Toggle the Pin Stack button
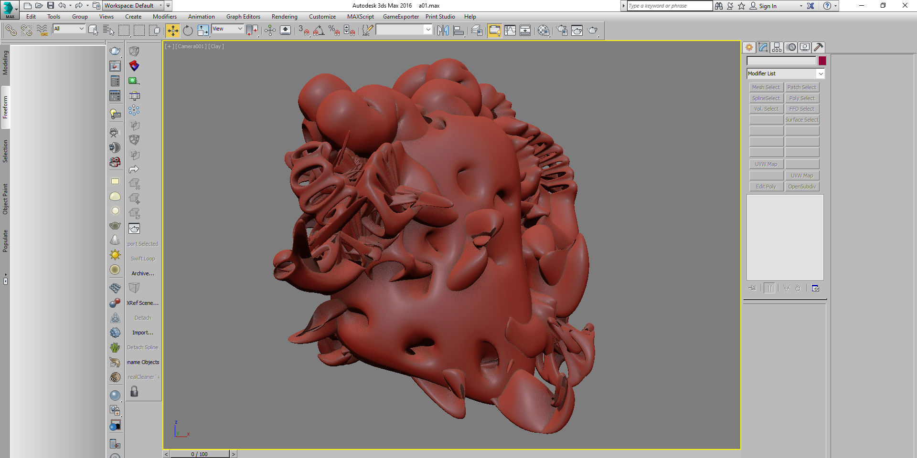Image resolution: width=917 pixels, height=458 pixels. [x=753, y=288]
